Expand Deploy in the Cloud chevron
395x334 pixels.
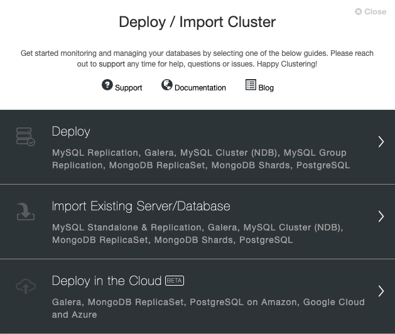tap(381, 291)
